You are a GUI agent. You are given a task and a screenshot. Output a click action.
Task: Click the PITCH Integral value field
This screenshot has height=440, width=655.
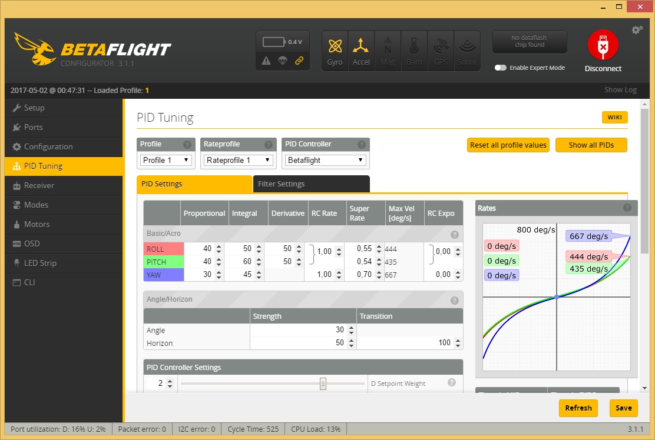243,262
